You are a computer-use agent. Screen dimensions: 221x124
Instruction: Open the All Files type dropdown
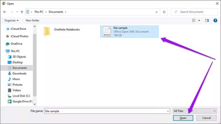pos(195,111)
